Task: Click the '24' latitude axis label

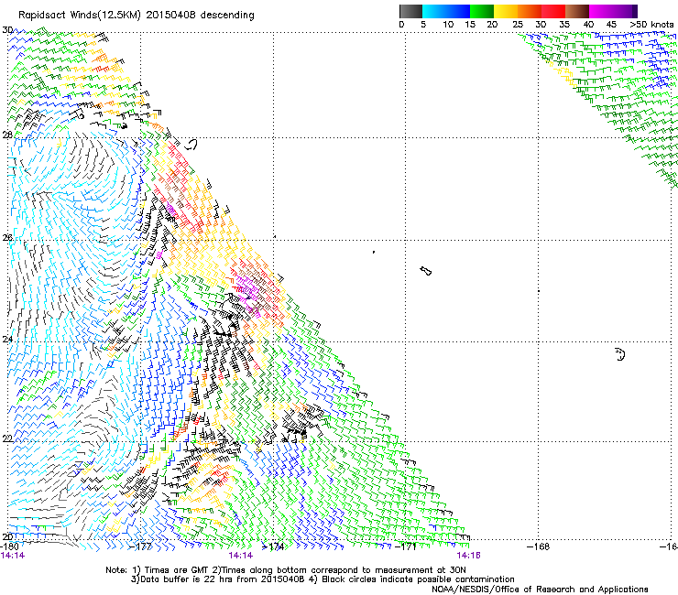Action: point(7,340)
